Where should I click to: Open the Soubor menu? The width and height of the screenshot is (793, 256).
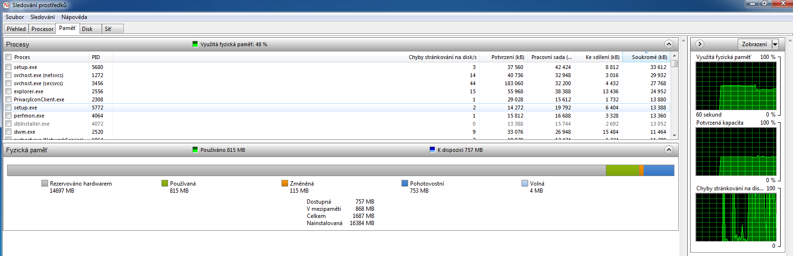coord(15,17)
